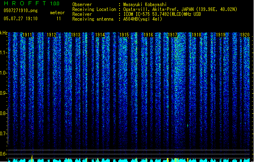Click the 1915 time marker

pyautogui.click(x=124, y=35)
